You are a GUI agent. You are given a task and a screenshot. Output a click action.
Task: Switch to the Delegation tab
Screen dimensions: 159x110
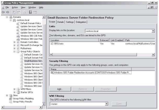point(81,22)
